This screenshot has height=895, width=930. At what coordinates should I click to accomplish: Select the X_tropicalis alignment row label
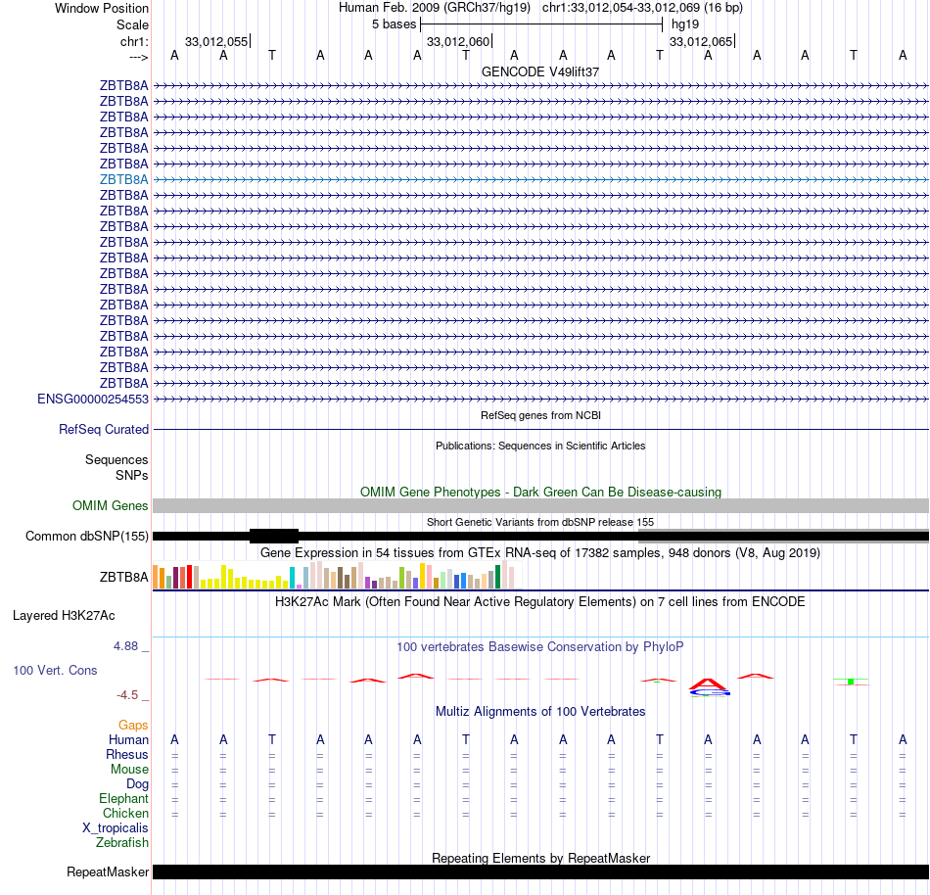pos(116,828)
